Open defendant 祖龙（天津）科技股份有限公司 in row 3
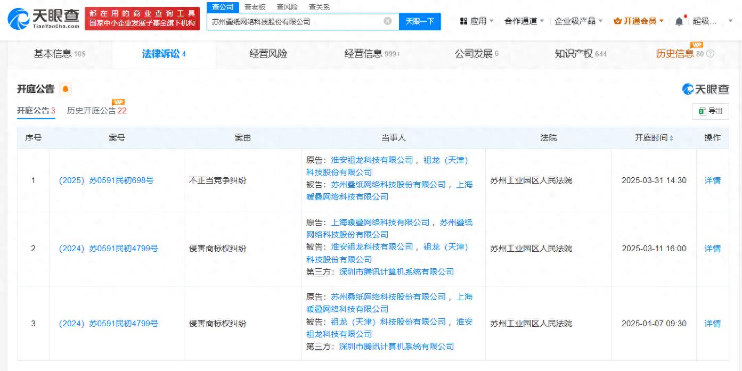Screen dimensions: 742x371 tap(388, 321)
